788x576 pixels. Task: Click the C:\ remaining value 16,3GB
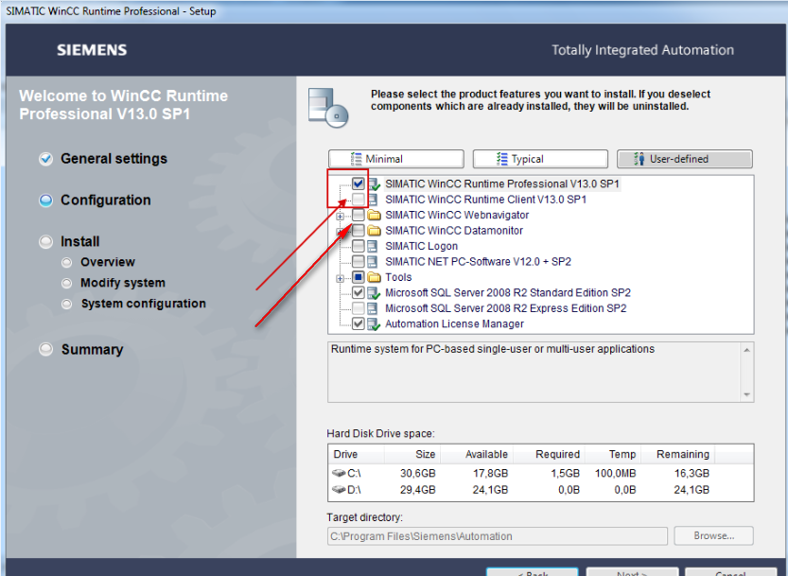[692, 473]
